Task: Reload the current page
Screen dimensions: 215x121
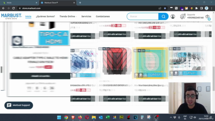Action: (x=13, y=8)
